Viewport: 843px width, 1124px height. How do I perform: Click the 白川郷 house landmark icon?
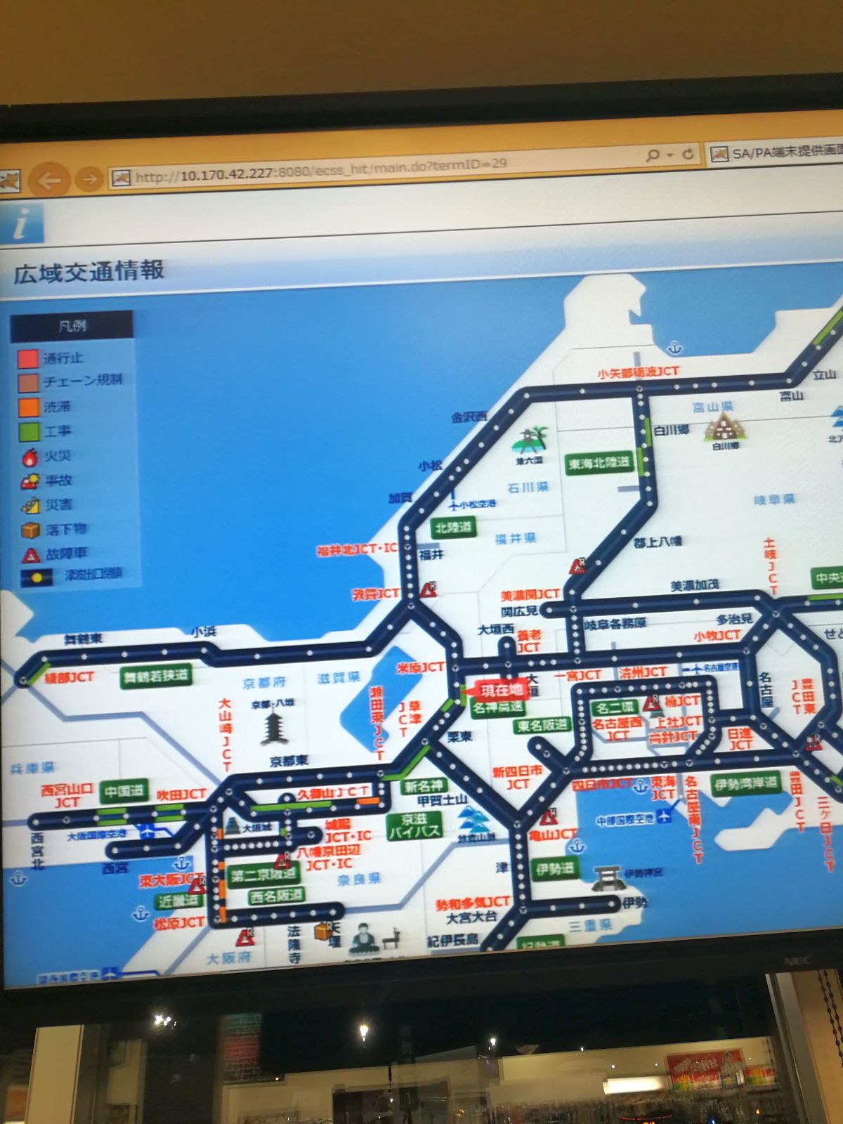point(724,427)
